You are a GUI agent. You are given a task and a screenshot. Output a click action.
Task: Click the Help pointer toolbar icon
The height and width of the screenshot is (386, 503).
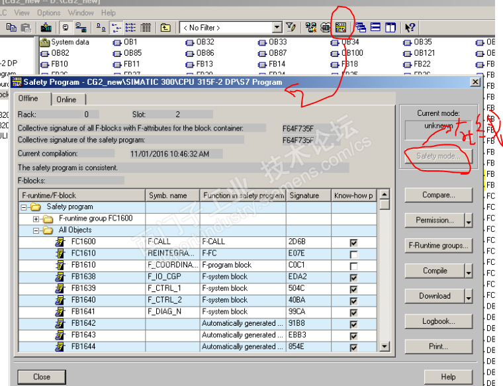click(x=410, y=27)
